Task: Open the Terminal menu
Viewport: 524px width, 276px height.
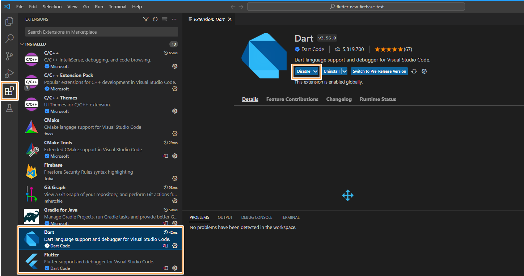Action: point(118,7)
